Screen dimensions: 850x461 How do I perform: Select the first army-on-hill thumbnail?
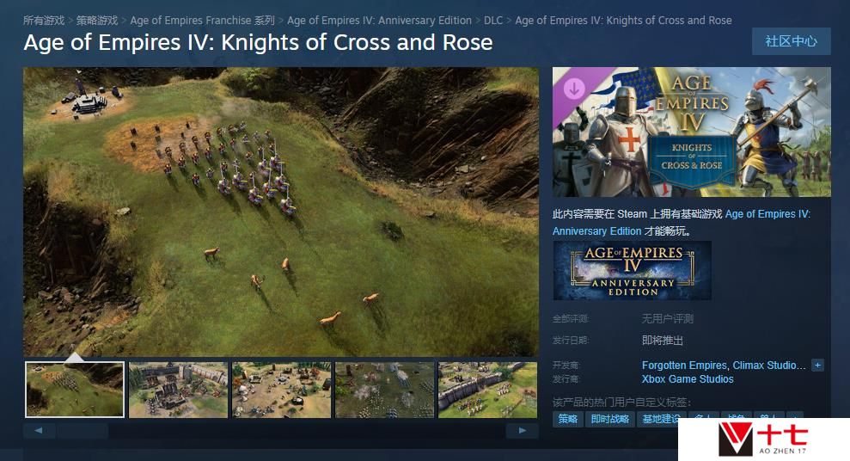coord(75,390)
